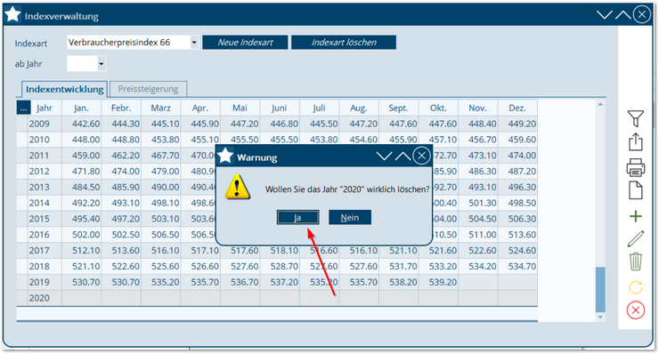The width and height of the screenshot is (659, 354).
Task: Confirm deletion with the Ja button
Action: tap(297, 218)
